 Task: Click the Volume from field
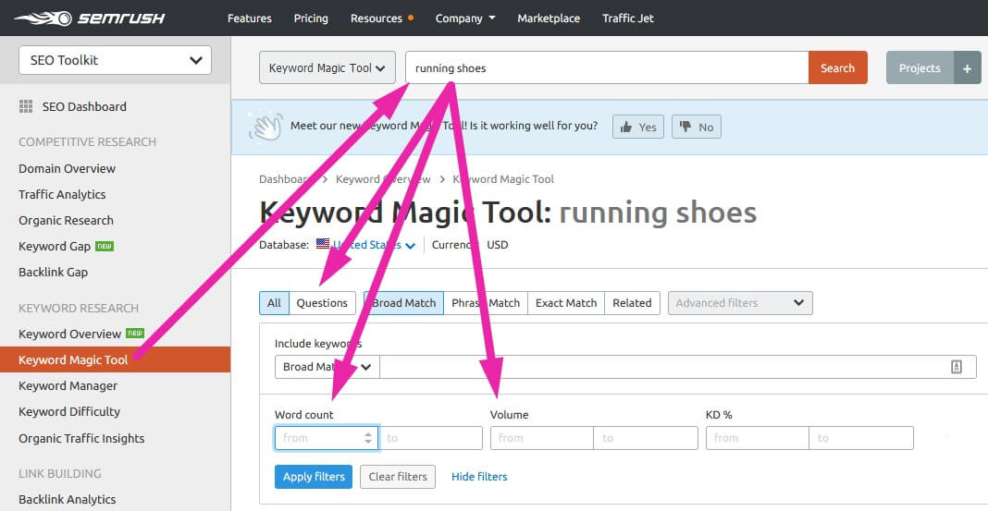pyautogui.click(x=542, y=438)
